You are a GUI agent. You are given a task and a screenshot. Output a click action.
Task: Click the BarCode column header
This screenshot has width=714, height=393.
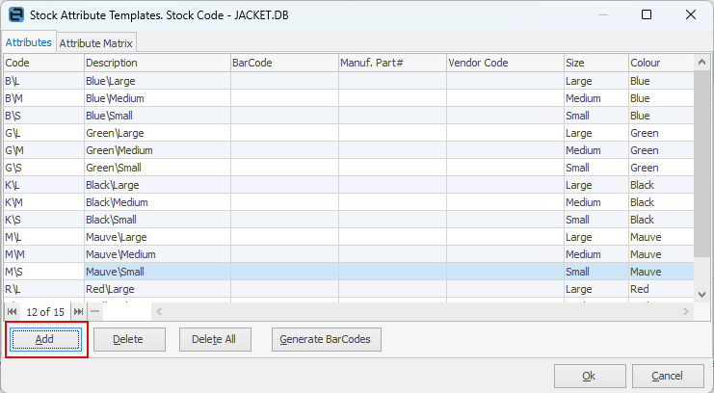coord(284,63)
